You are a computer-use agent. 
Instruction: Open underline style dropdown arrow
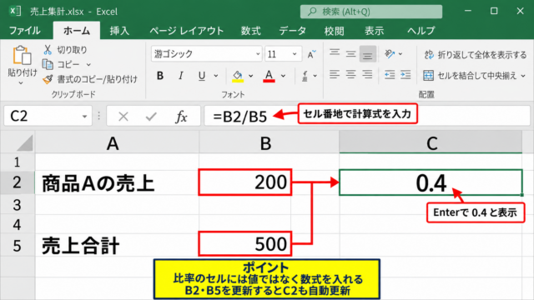click(x=216, y=76)
